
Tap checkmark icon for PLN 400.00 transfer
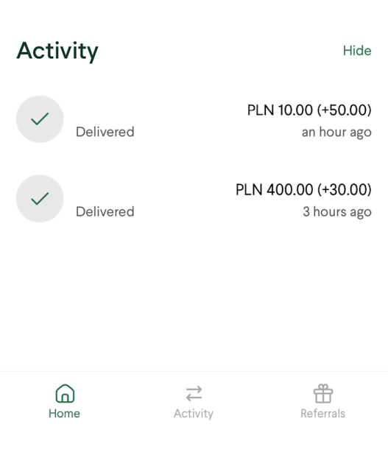pos(40,199)
